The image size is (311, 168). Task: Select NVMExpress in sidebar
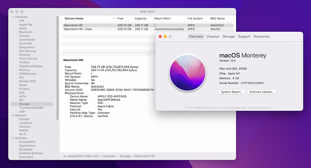27,74
